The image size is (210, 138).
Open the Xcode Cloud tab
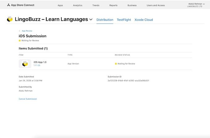144,20
